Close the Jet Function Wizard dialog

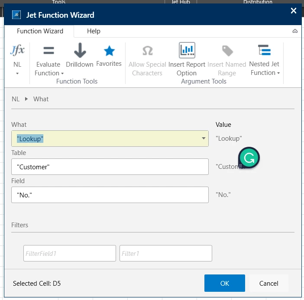(x=294, y=10)
